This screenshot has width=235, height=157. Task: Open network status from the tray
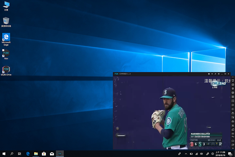196,154
